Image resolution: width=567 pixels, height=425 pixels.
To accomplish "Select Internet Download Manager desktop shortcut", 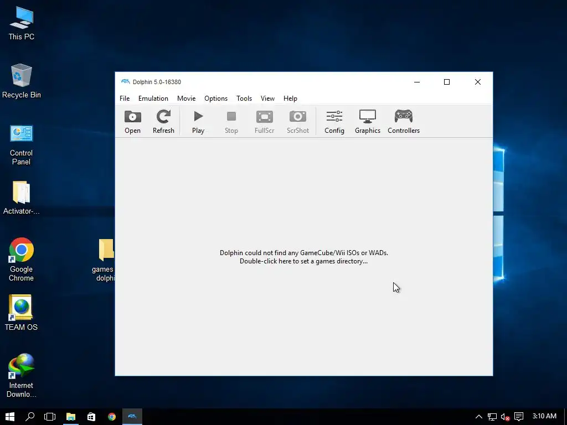I will [22, 376].
